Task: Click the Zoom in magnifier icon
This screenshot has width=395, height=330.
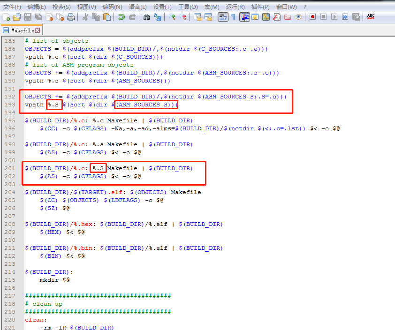Action: [x=172, y=17]
